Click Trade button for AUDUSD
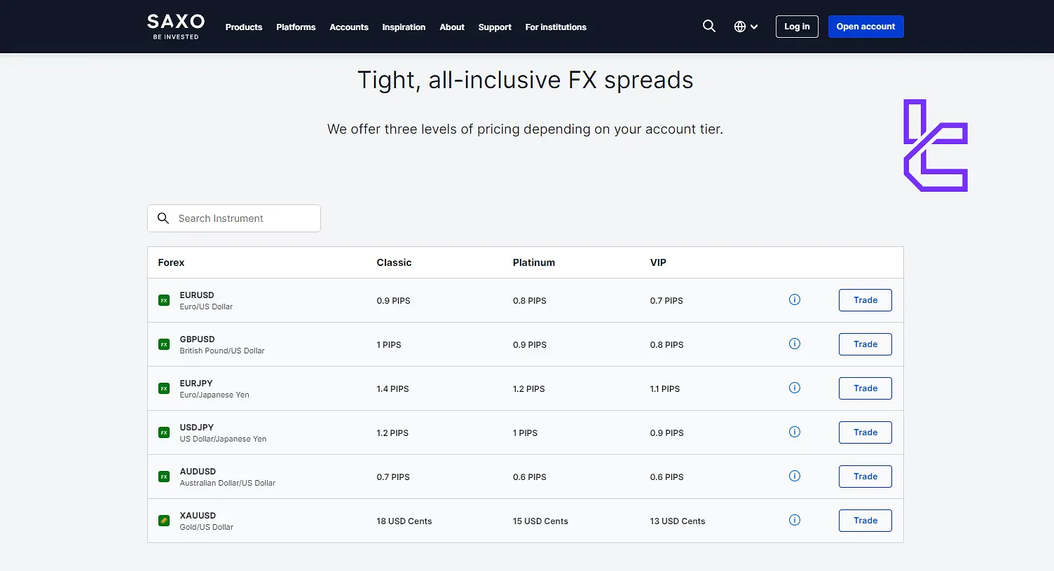Viewport: 1054px width, 571px height. (x=865, y=477)
